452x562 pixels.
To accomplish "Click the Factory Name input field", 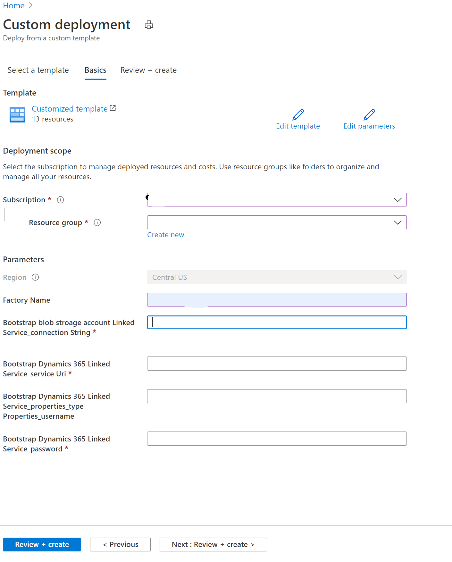I will pyautogui.click(x=277, y=300).
